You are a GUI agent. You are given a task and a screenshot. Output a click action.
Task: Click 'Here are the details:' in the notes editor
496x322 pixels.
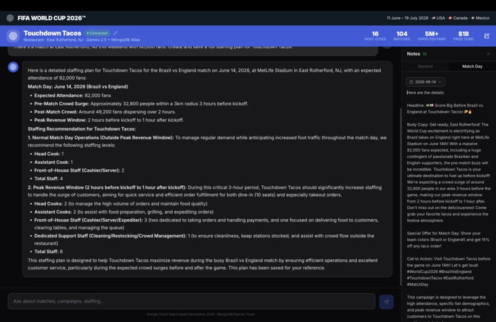click(426, 92)
